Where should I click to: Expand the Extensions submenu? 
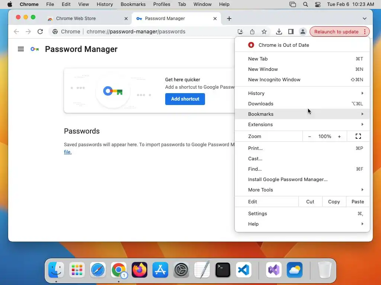tap(302, 125)
